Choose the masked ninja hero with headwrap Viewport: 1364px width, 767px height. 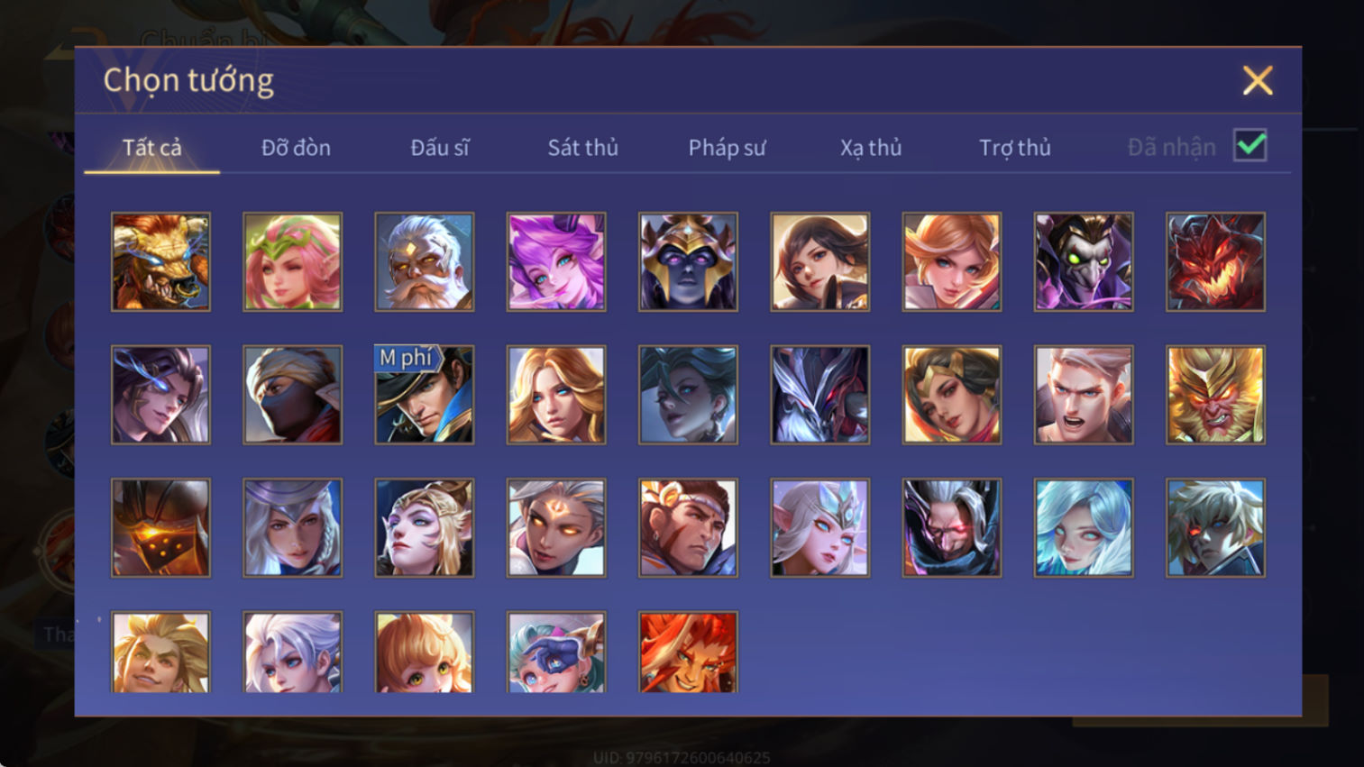coord(292,395)
